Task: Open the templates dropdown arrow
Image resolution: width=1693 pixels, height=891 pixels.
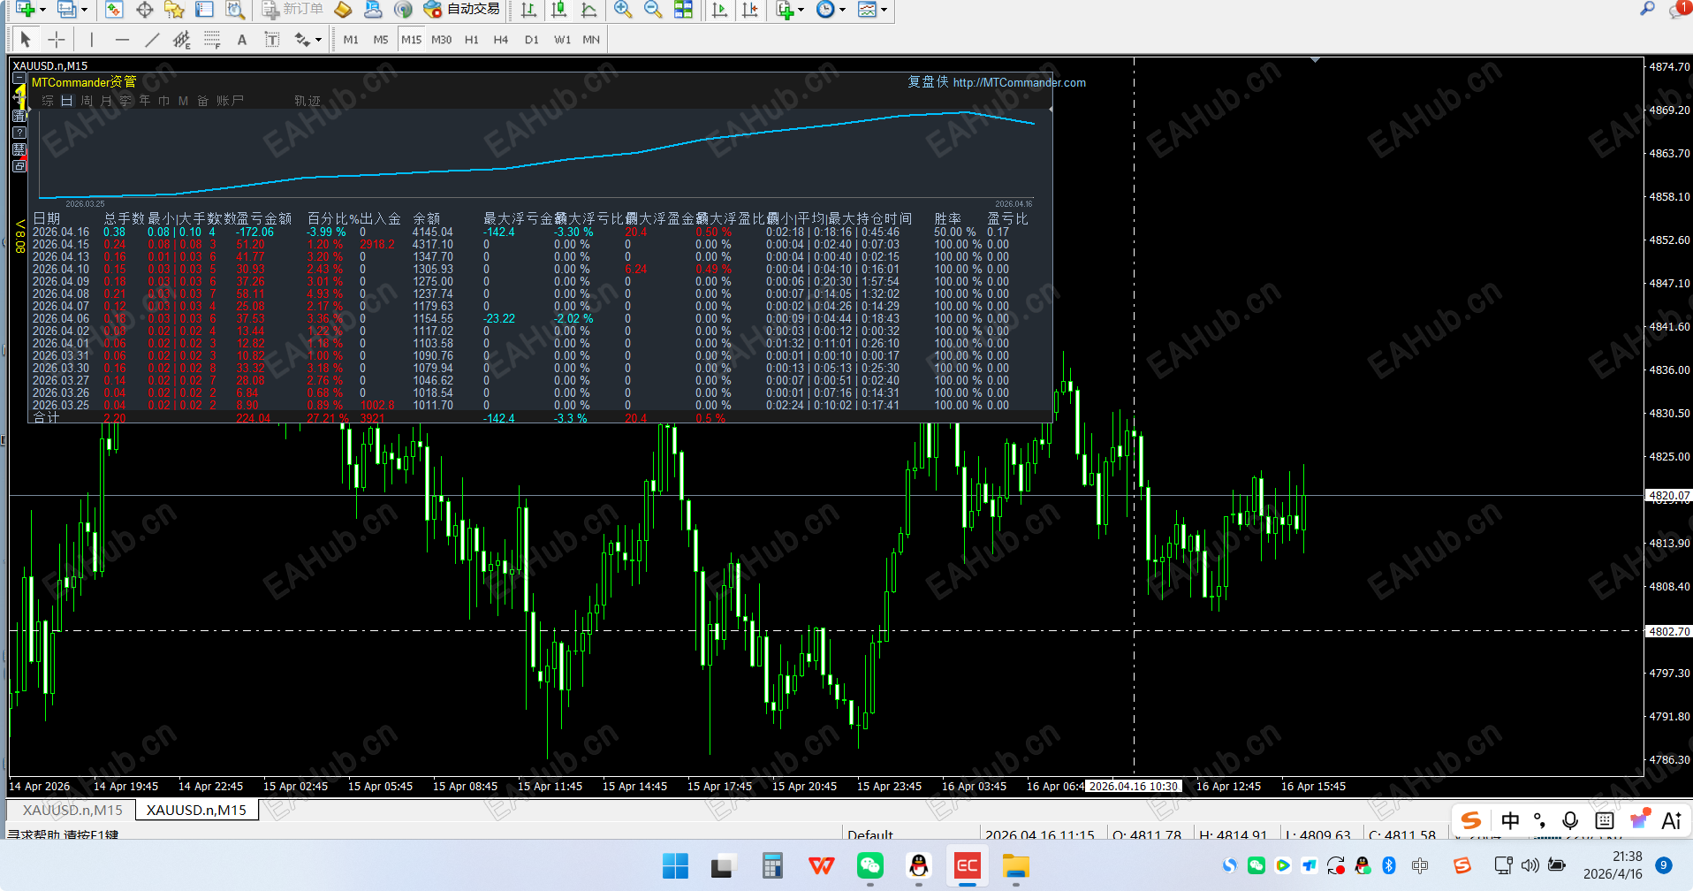Action: pos(884,10)
